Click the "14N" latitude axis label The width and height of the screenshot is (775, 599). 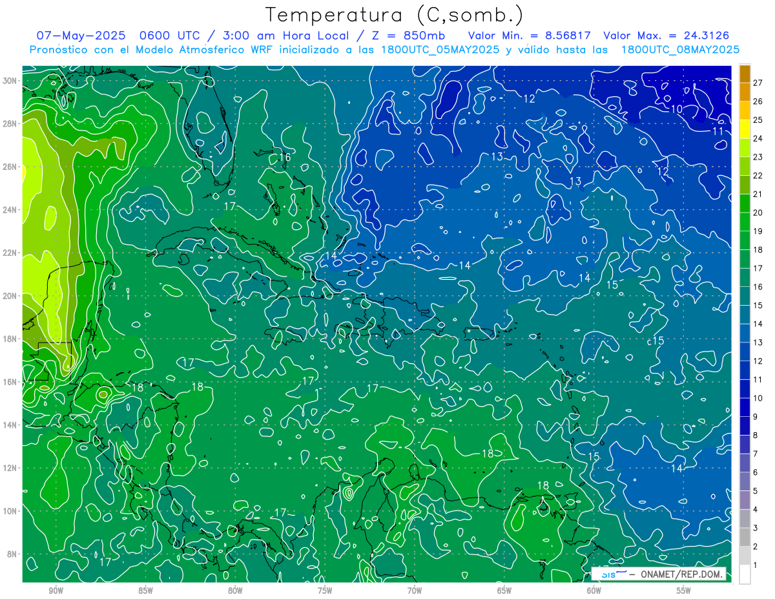10,425
